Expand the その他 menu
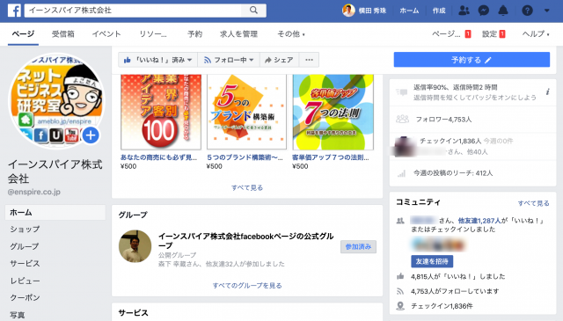Image resolution: width=563 pixels, height=321 pixels. (x=291, y=34)
